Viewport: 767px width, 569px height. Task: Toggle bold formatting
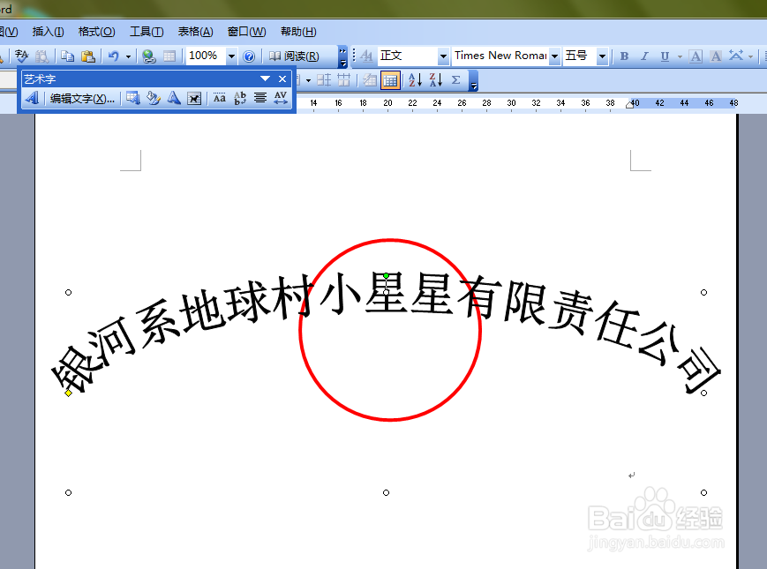pos(624,56)
